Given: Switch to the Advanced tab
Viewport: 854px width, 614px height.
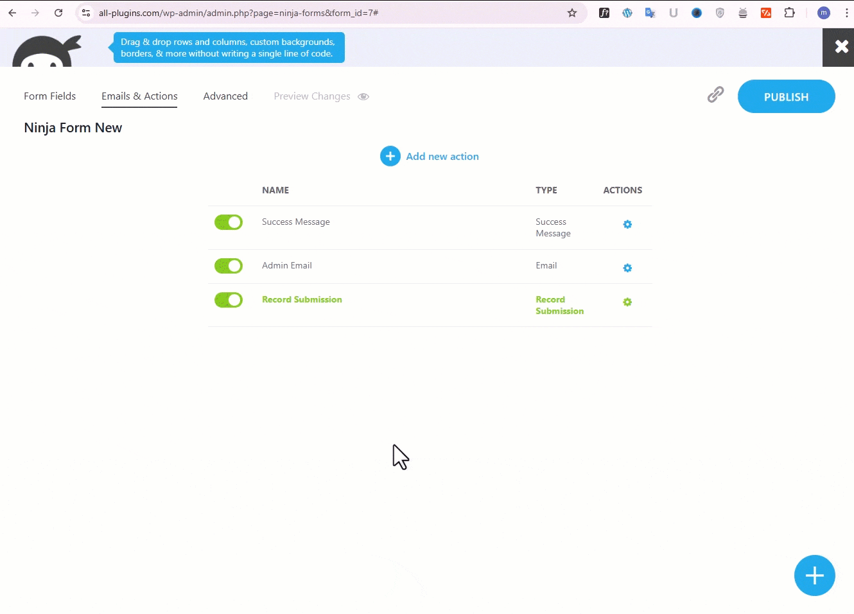Looking at the screenshot, I should 225,96.
